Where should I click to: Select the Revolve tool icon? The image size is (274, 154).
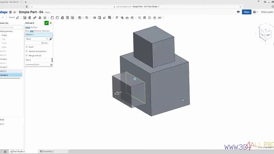pyautogui.click(x=30, y=18)
